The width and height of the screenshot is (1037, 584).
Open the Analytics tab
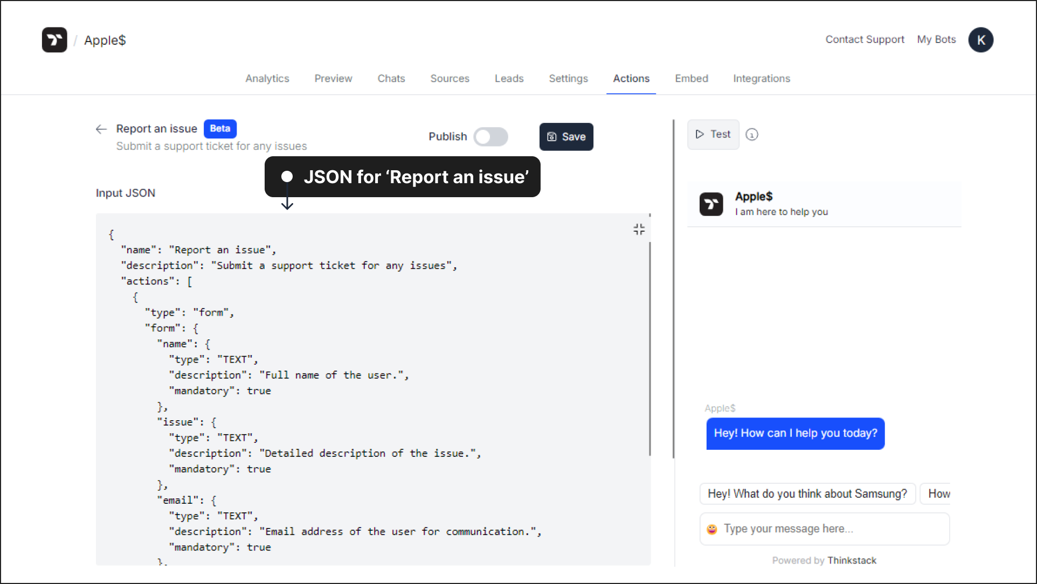coord(267,79)
